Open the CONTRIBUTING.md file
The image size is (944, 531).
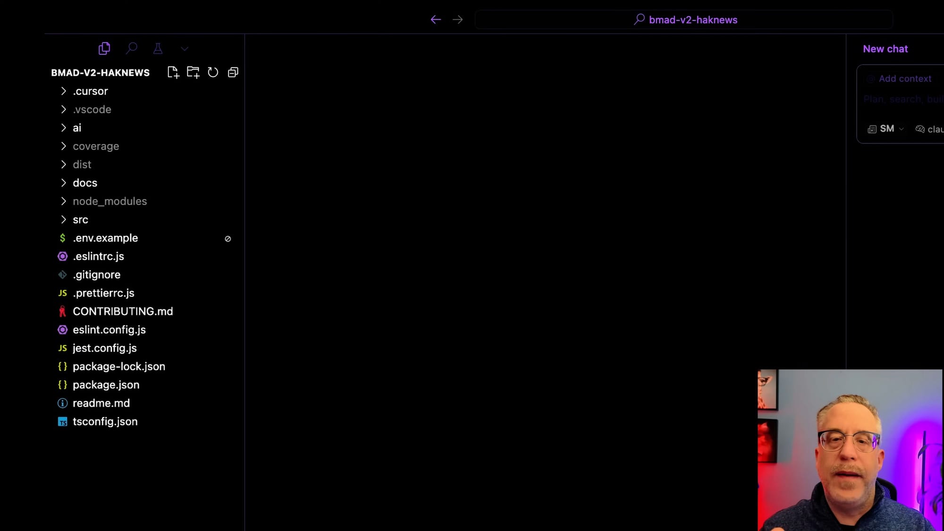(x=123, y=312)
